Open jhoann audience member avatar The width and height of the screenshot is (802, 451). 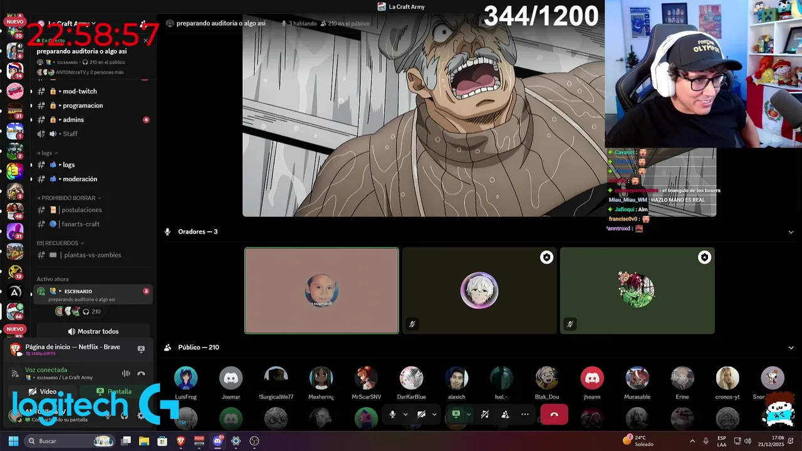[592, 378]
